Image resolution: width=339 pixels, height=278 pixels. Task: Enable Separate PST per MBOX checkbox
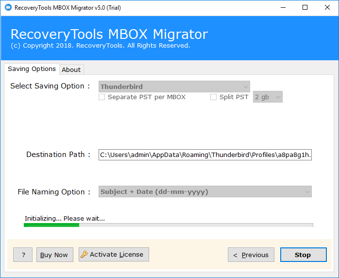102,97
